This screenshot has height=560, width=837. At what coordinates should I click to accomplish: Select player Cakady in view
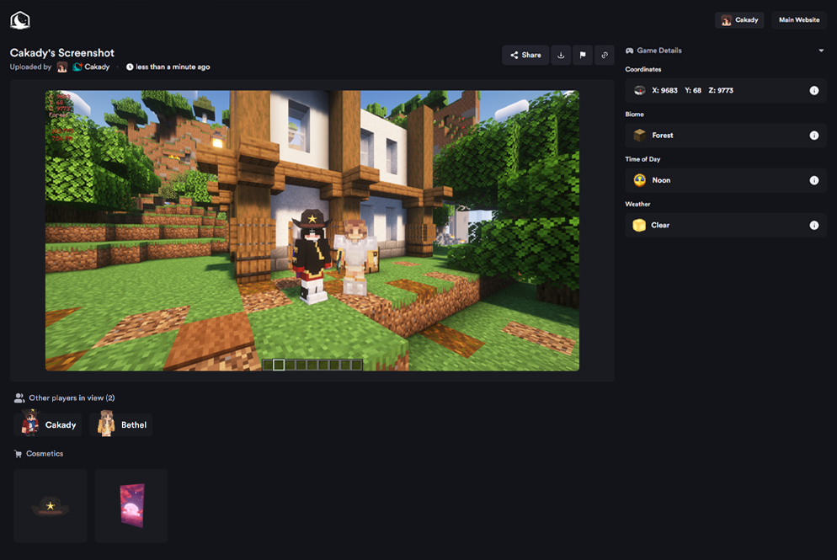pos(48,425)
